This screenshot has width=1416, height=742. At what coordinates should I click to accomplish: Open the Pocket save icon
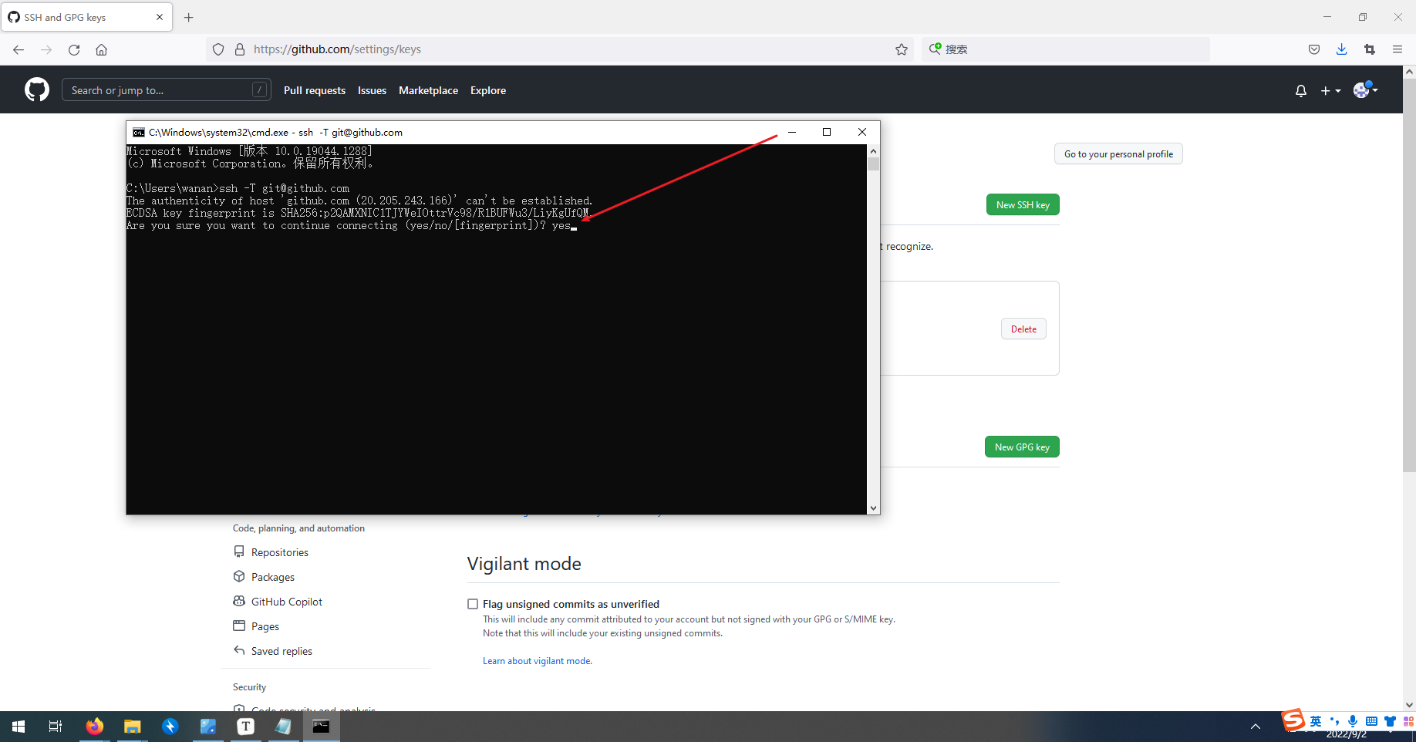[x=1314, y=49]
